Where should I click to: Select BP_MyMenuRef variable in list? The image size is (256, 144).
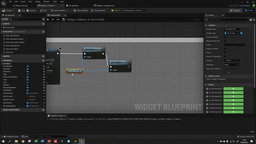pyautogui.click(x=9, y=106)
